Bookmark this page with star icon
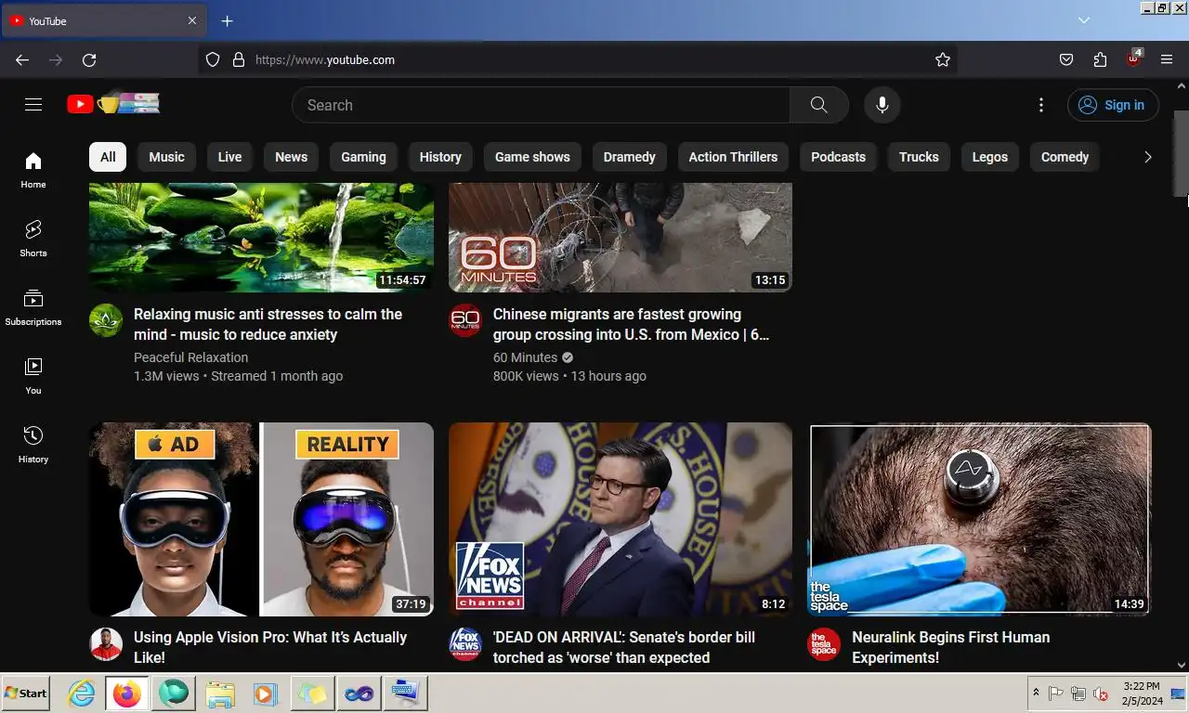Screen dimensions: 1189x713 pos(943,59)
